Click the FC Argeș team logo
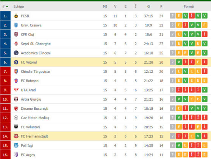This screenshot has width=211, height=159. point(16,155)
